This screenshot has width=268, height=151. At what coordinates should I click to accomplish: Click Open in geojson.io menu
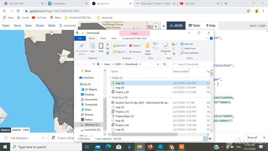[6, 26]
